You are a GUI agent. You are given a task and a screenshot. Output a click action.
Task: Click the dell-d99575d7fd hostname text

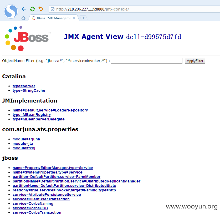[x=154, y=37]
